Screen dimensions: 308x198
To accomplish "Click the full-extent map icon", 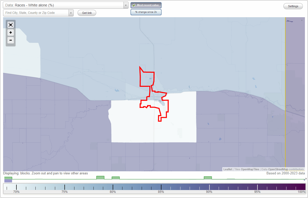I will 11,25.
